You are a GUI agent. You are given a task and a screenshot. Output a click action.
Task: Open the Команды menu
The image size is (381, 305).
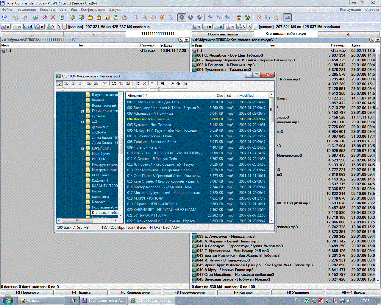pos(47,10)
